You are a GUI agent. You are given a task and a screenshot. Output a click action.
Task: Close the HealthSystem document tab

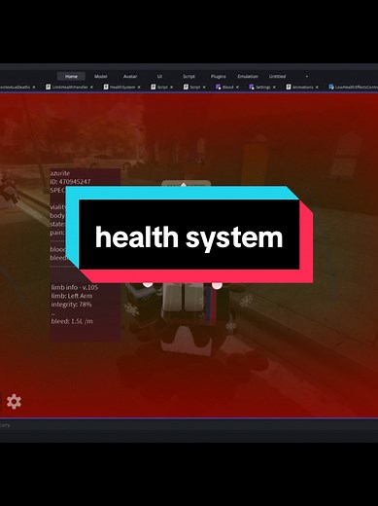[139, 87]
